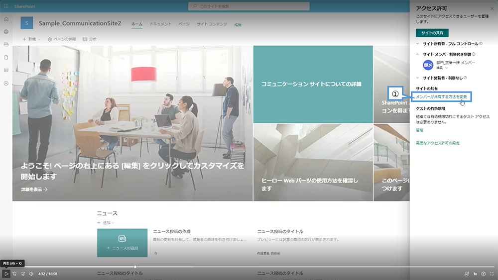The height and width of the screenshot is (280, 498).
Task: Click the サイトの共有 button
Action: [432, 33]
